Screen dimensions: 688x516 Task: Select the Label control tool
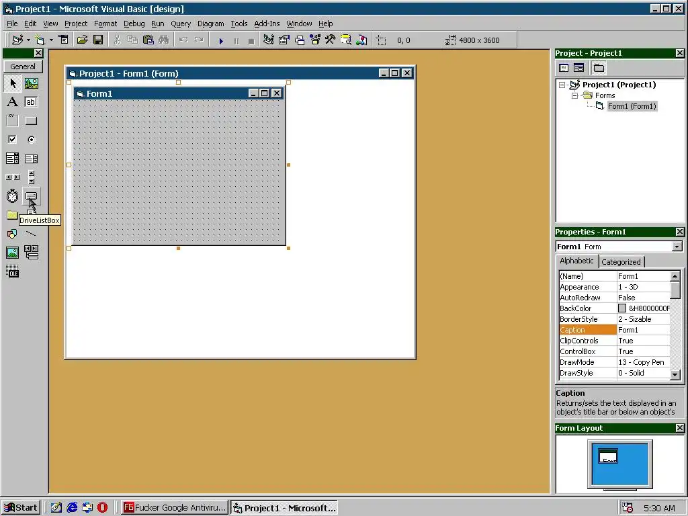13,102
